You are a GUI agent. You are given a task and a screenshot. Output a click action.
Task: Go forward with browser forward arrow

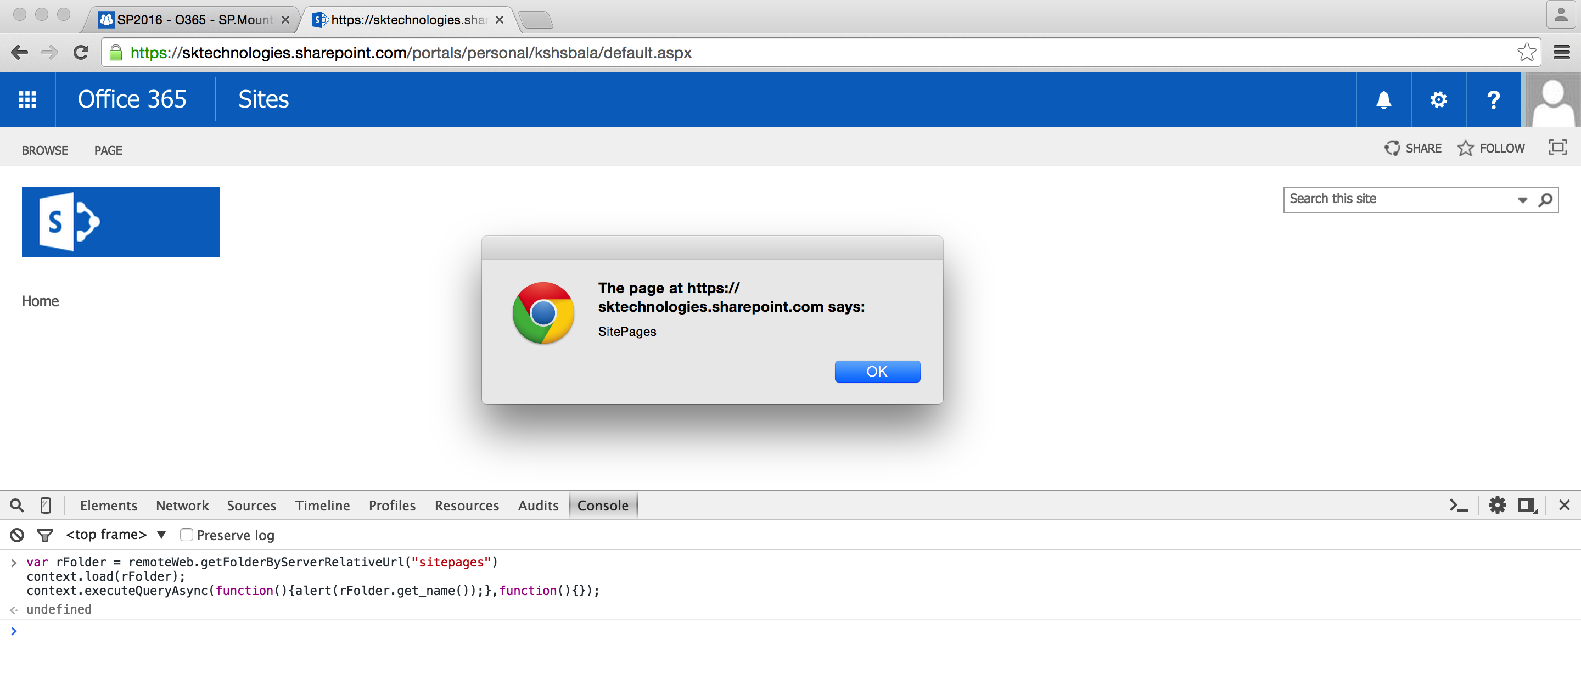coord(50,53)
